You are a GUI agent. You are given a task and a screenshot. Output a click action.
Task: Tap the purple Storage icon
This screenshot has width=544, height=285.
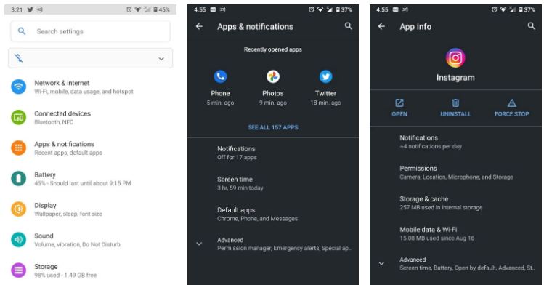click(18, 270)
